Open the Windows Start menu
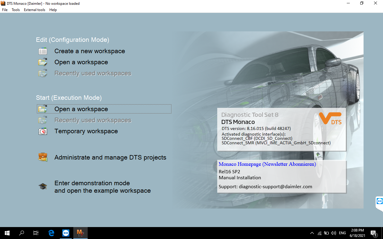 pos(7,233)
